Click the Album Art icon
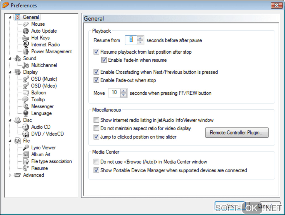Screen dimensions: 285x215 [26, 154]
